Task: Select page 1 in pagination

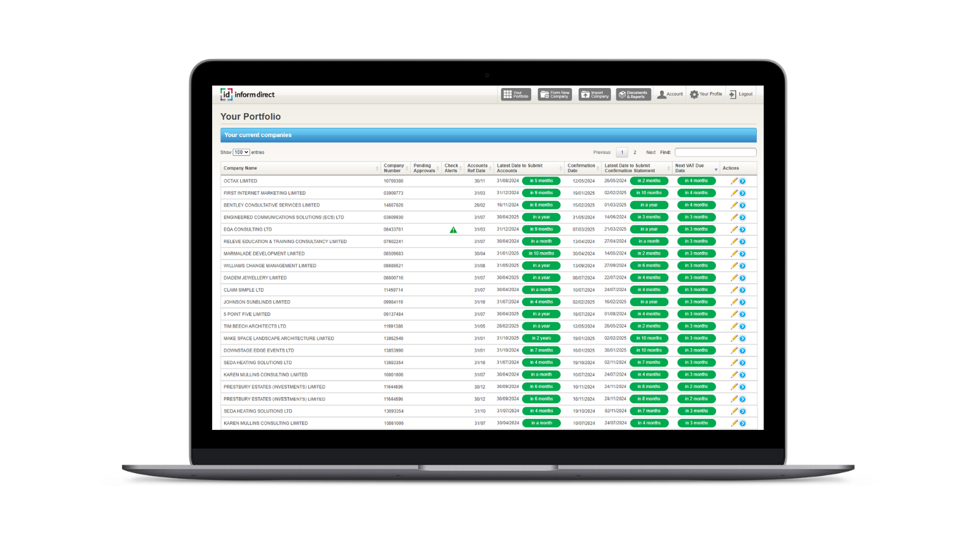Action: click(x=622, y=152)
